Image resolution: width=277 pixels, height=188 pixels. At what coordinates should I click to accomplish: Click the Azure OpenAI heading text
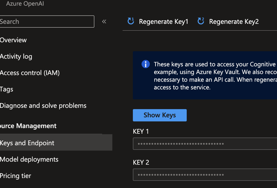pos(25,4)
